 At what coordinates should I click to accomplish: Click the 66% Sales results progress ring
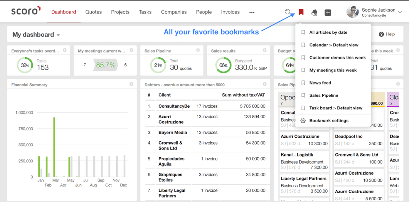[x=223, y=65]
